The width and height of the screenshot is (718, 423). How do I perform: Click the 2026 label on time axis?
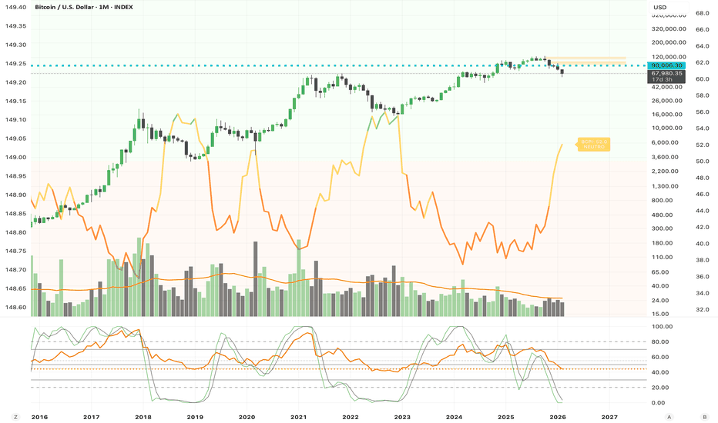click(x=558, y=417)
